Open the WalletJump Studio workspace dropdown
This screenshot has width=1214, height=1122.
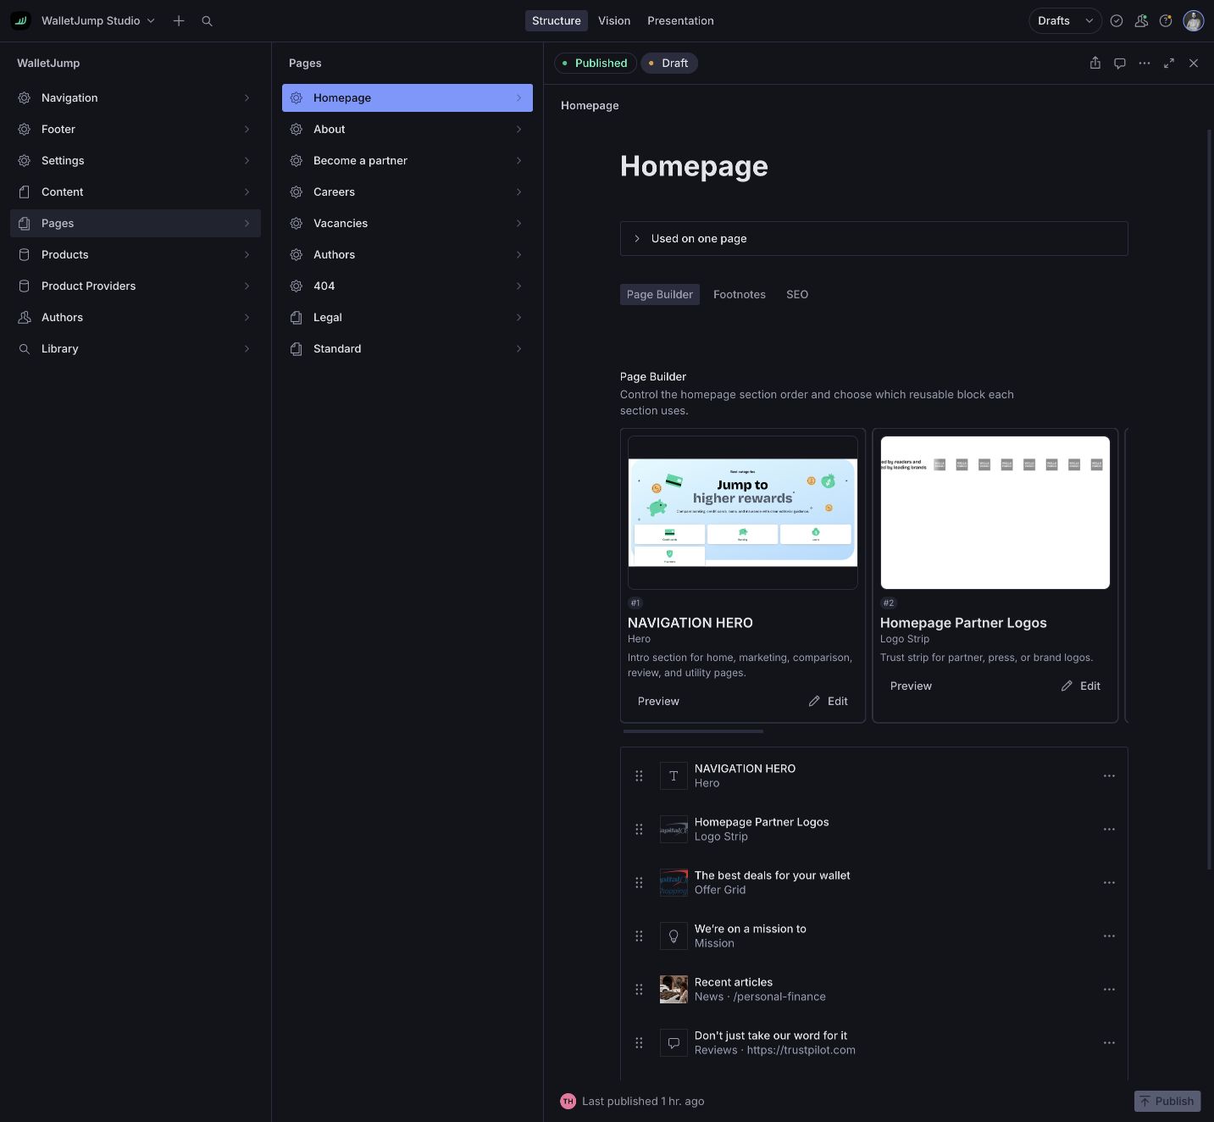[98, 20]
